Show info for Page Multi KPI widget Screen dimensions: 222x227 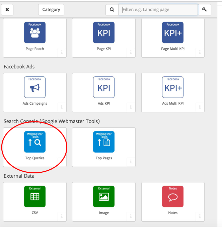[x=200, y=52]
